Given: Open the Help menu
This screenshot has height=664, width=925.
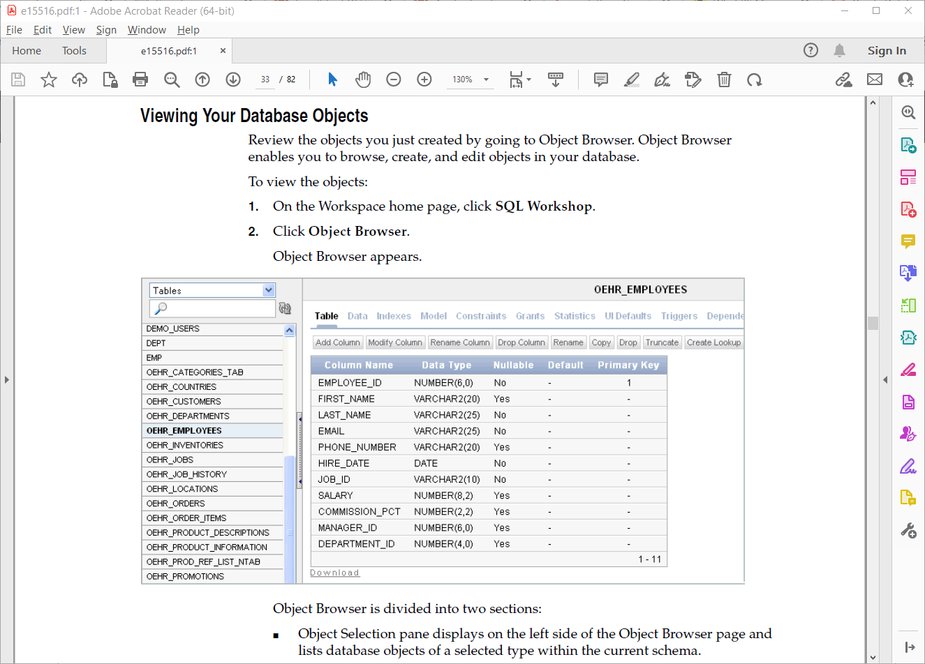Looking at the screenshot, I should pos(188,30).
